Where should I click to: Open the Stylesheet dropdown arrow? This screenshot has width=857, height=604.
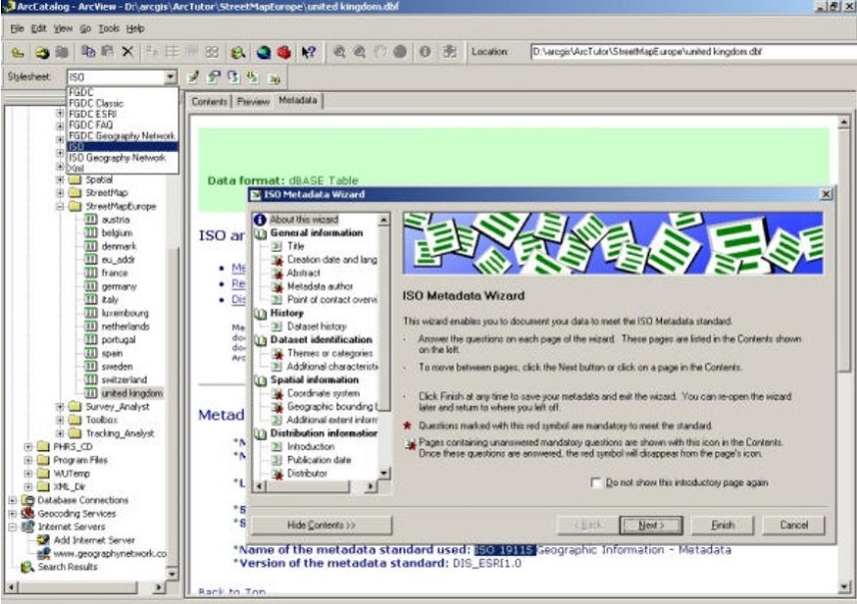tap(171, 77)
